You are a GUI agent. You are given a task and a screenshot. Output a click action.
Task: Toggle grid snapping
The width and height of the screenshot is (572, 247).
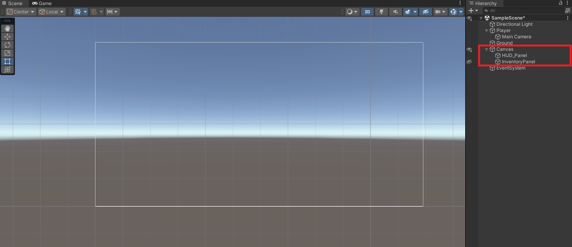coord(94,12)
